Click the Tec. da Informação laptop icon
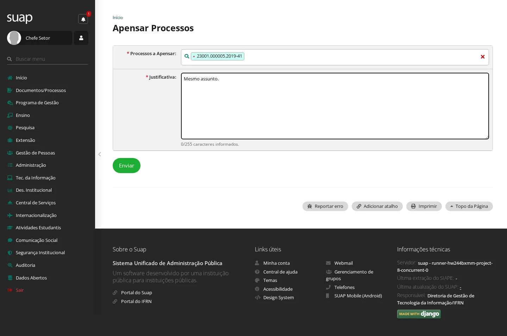 click(10, 178)
